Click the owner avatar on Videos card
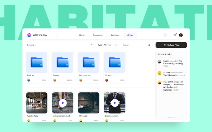The height and width of the screenshot is (132, 212). pyautogui.click(x=107, y=80)
